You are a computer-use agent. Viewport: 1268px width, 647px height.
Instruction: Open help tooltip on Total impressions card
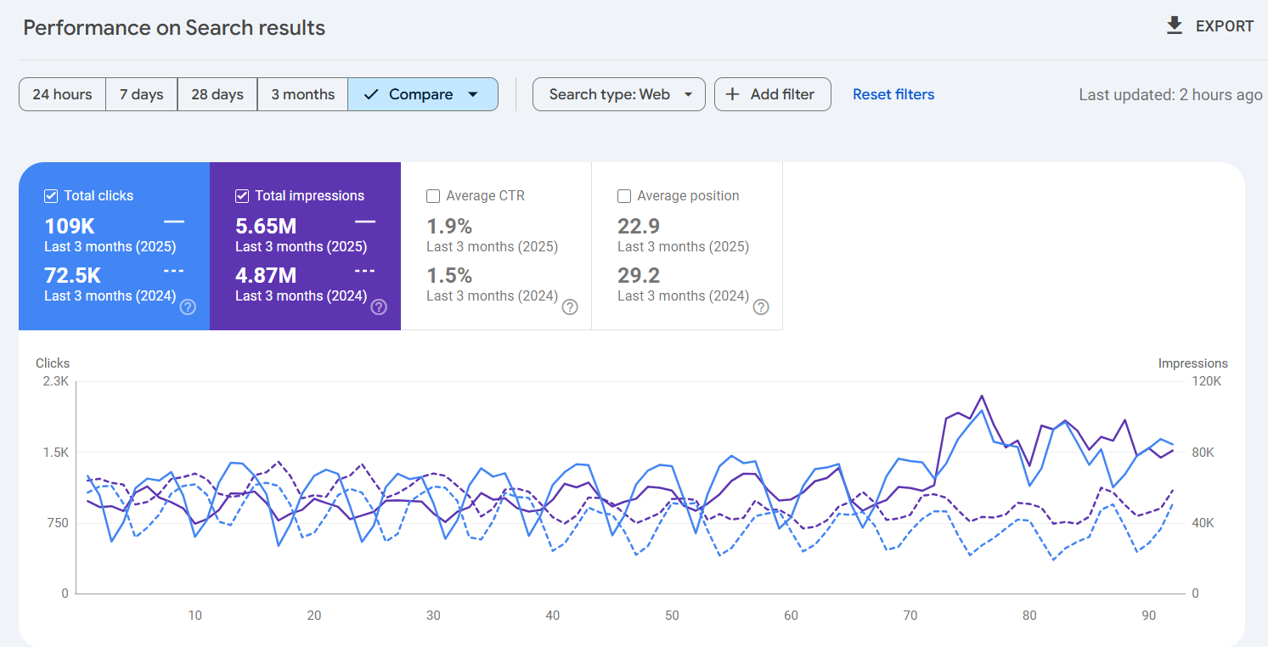379,307
